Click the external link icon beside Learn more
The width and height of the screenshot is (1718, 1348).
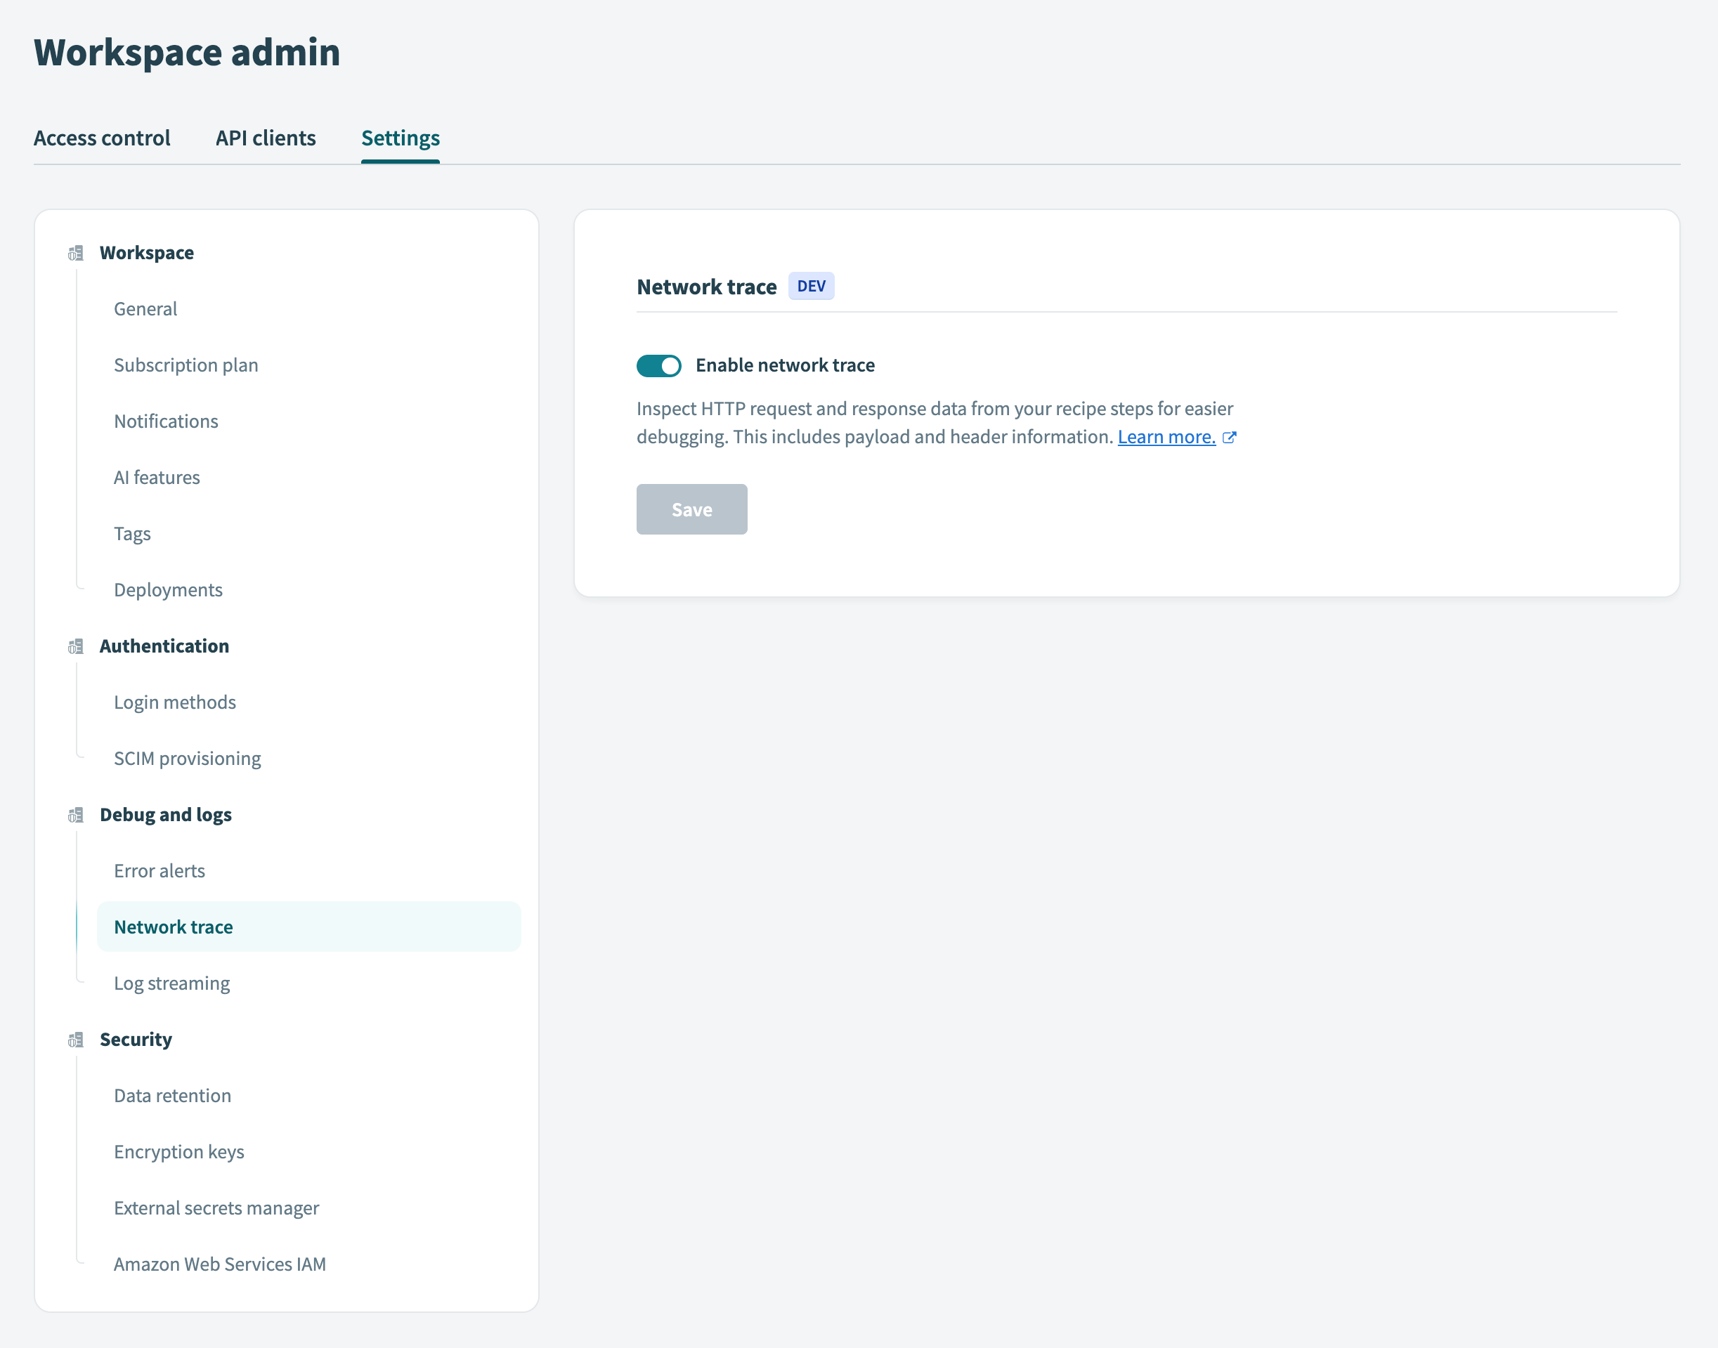(1231, 436)
